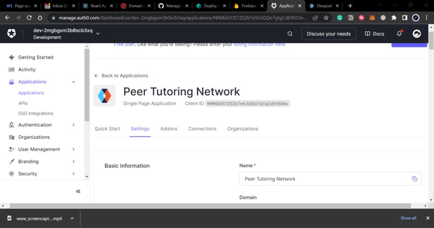This screenshot has height=228, width=434.
Task: Click the Branding brush icon
Action: [x=11, y=161]
